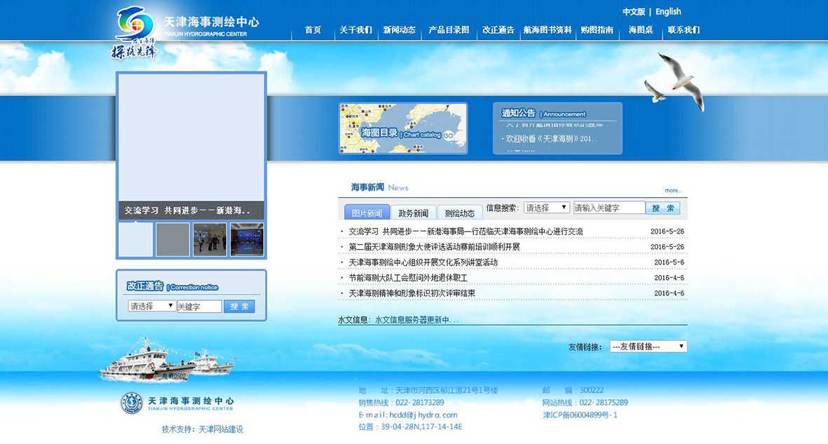Click the correction notice 关键字 input field
This screenshot has width=828, height=444.
click(x=199, y=307)
